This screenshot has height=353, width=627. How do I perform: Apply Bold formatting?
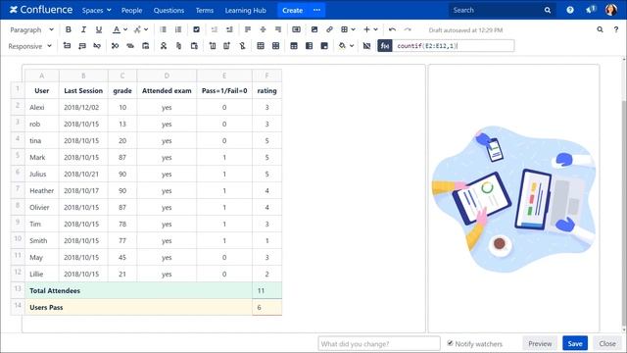[69, 29]
